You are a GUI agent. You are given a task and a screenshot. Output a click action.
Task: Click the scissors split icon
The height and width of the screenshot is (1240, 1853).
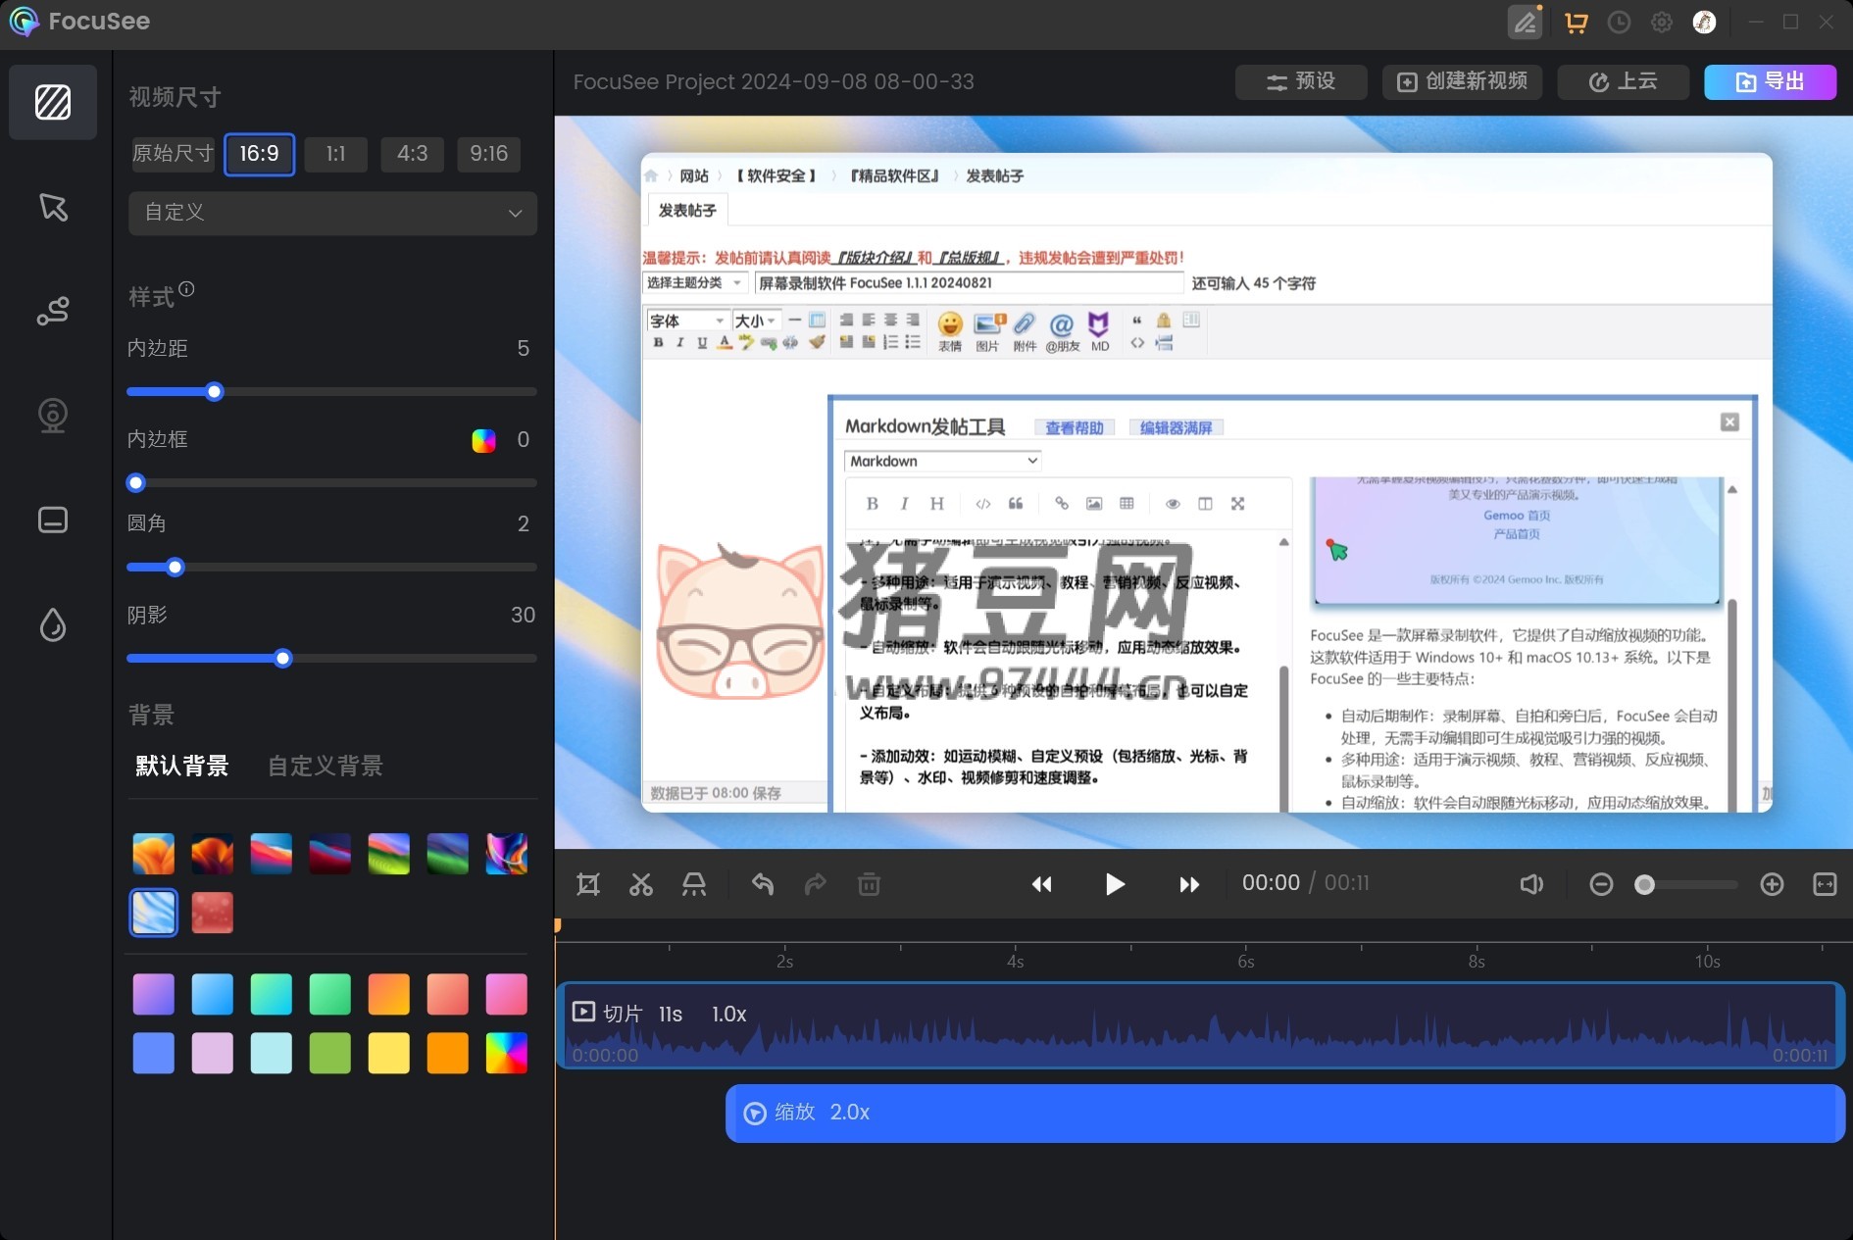(641, 884)
